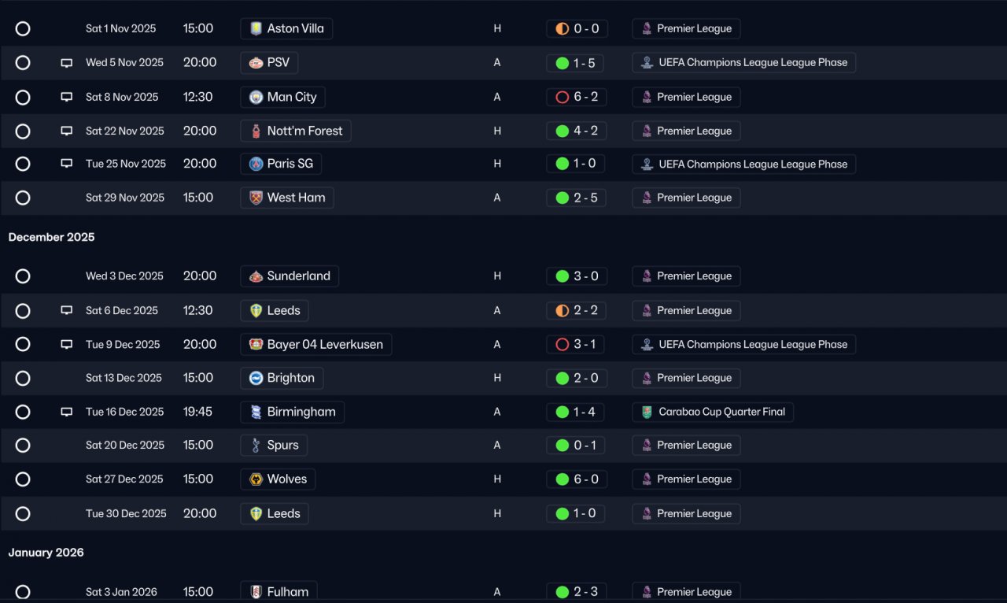Image resolution: width=1007 pixels, height=603 pixels.
Task: Click the TV icon for Birmingham cup match
Action: [67, 412]
